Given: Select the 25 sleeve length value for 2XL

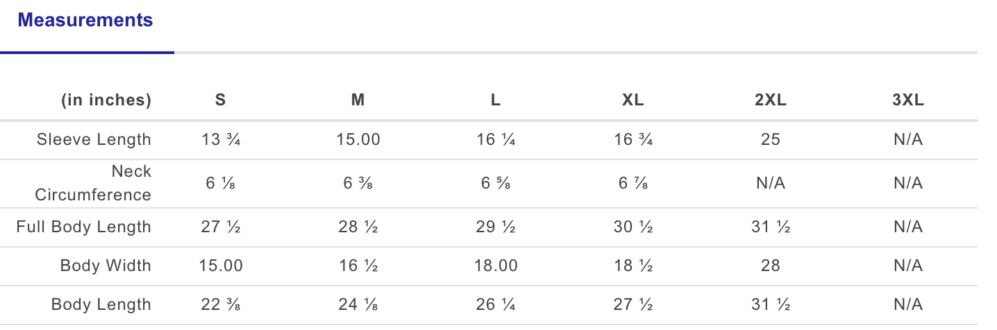Looking at the screenshot, I should (770, 139).
